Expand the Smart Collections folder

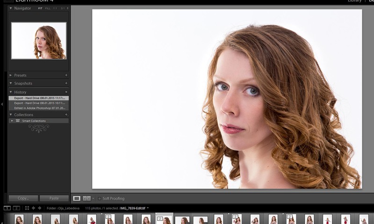click(12, 121)
